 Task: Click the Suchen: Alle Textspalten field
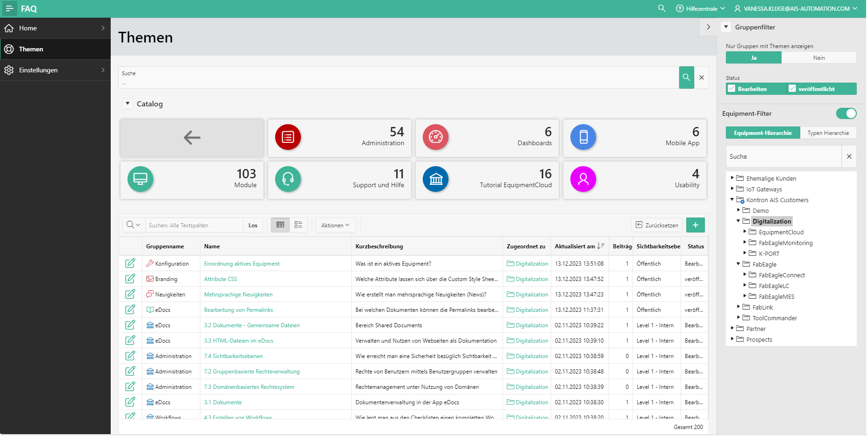[x=194, y=225]
